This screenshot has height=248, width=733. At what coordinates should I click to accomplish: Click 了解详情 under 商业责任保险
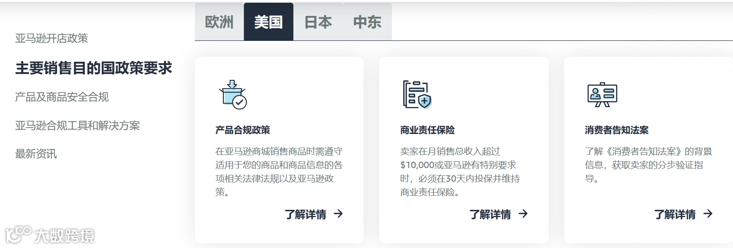point(490,214)
